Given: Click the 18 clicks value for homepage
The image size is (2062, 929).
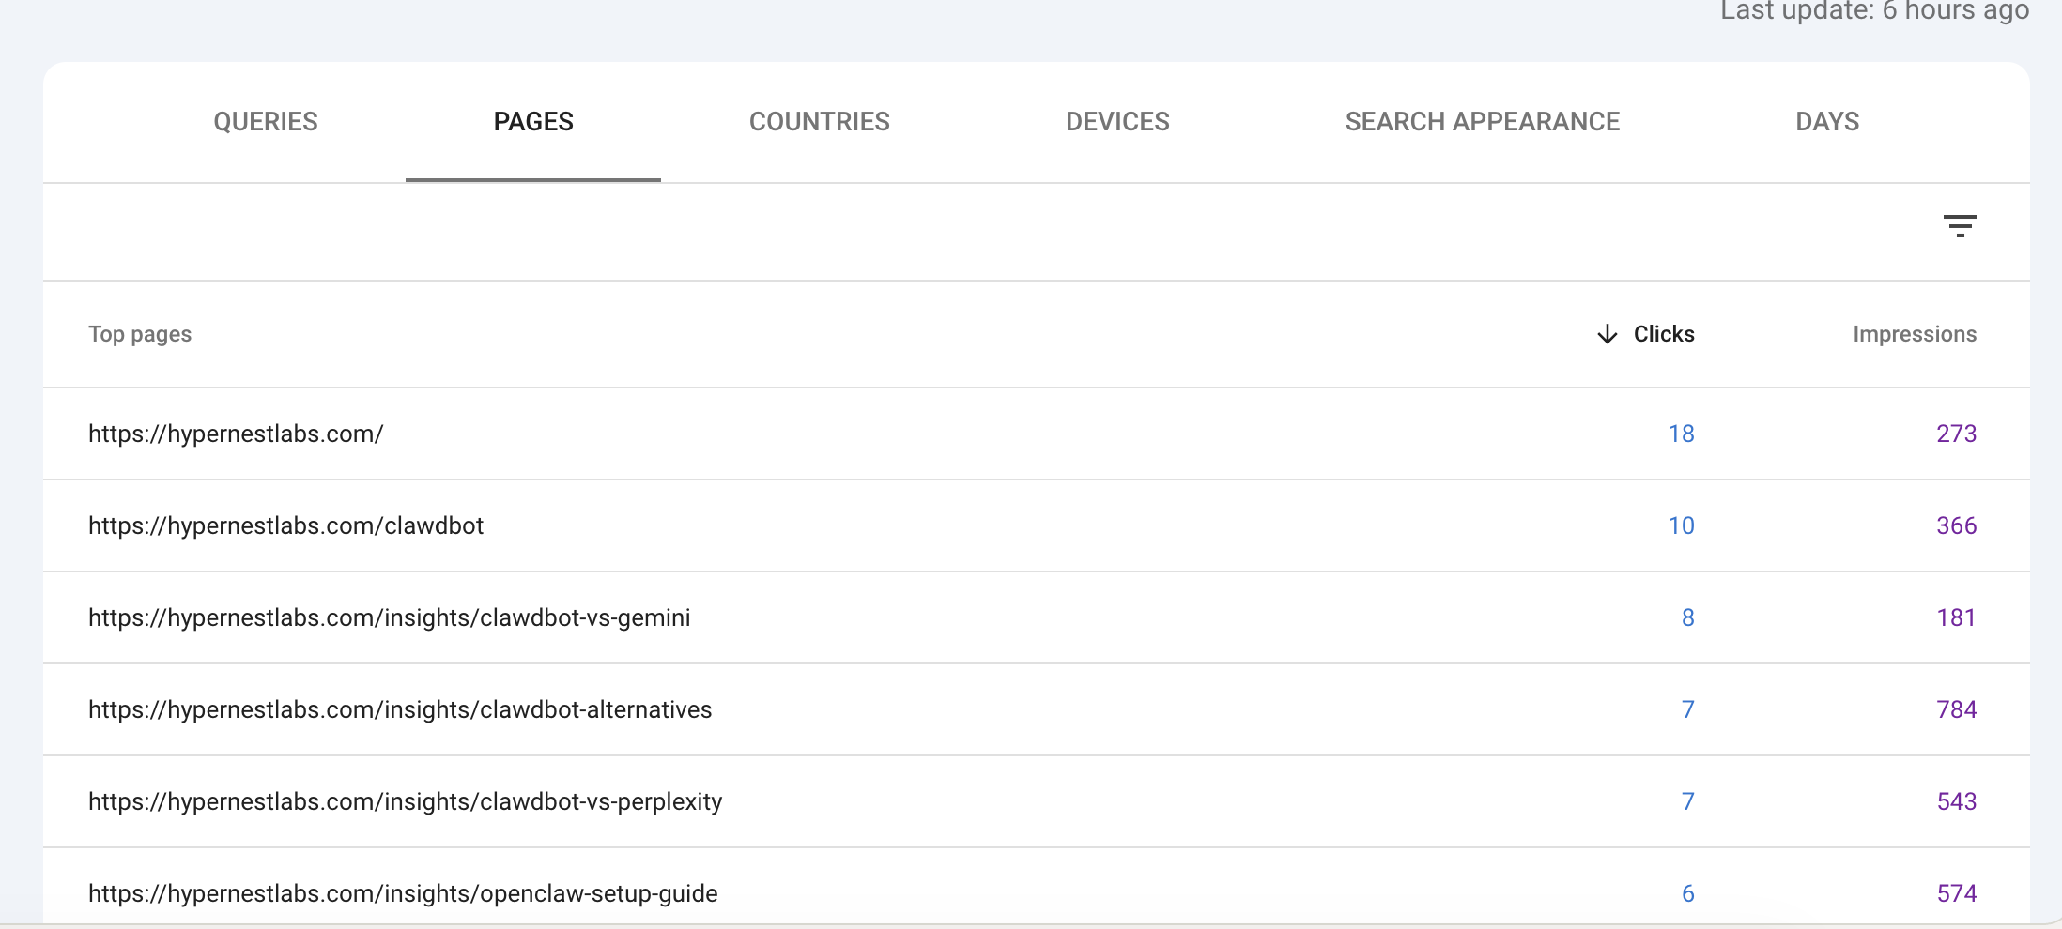Looking at the screenshot, I should (1681, 434).
